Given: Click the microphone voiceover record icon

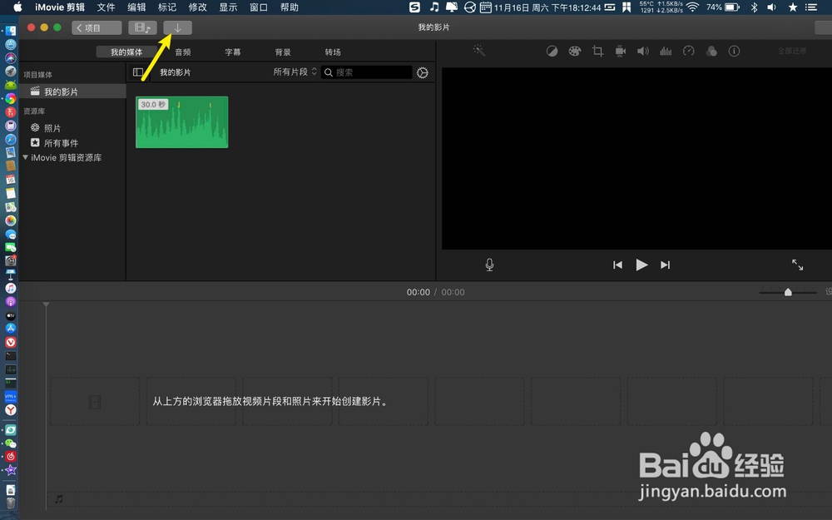Looking at the screenshot, I should [x=489, y=265].
